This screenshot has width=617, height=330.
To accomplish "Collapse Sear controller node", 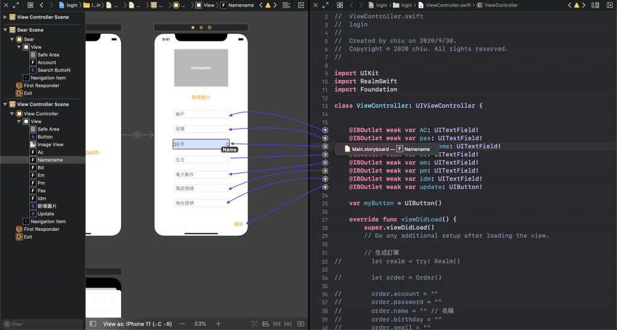I will coord(12,39).
